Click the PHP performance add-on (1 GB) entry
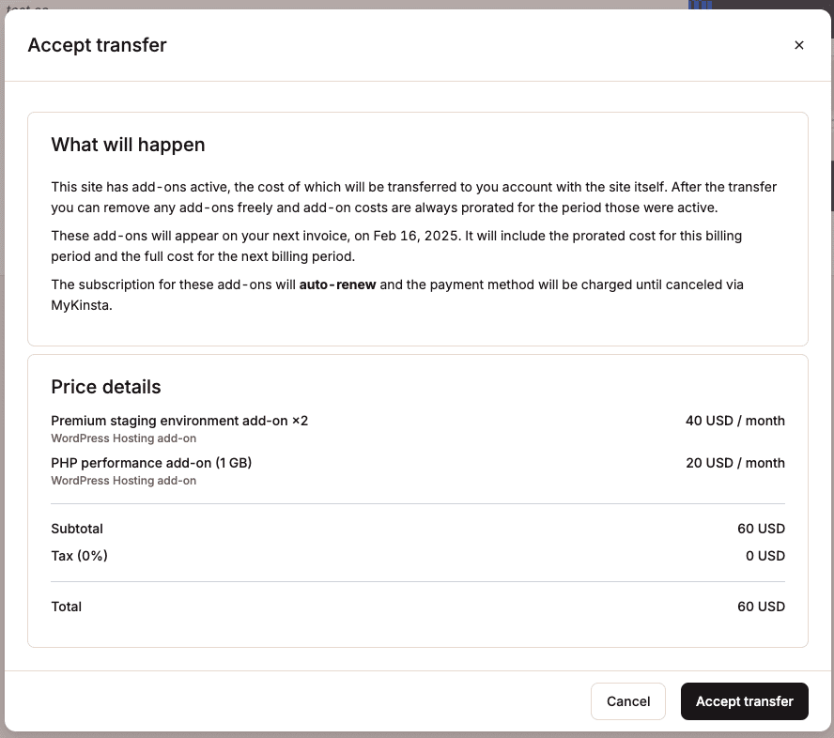Viewport: 834px width, 738px height. coord(151,463)
